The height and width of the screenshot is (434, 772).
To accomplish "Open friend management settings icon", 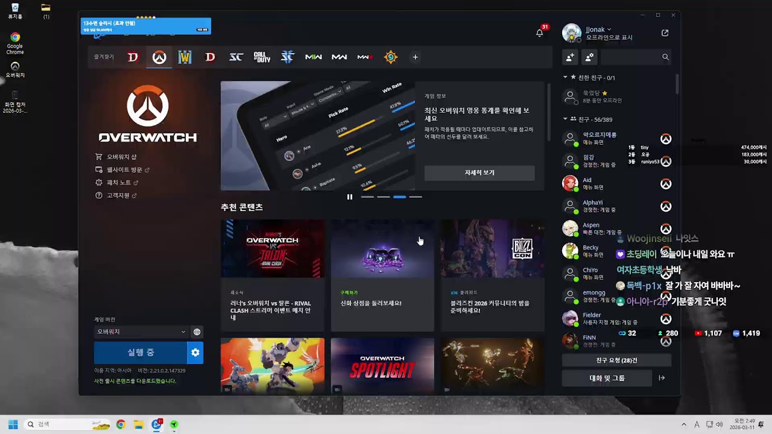I will [x=589, y=57].
